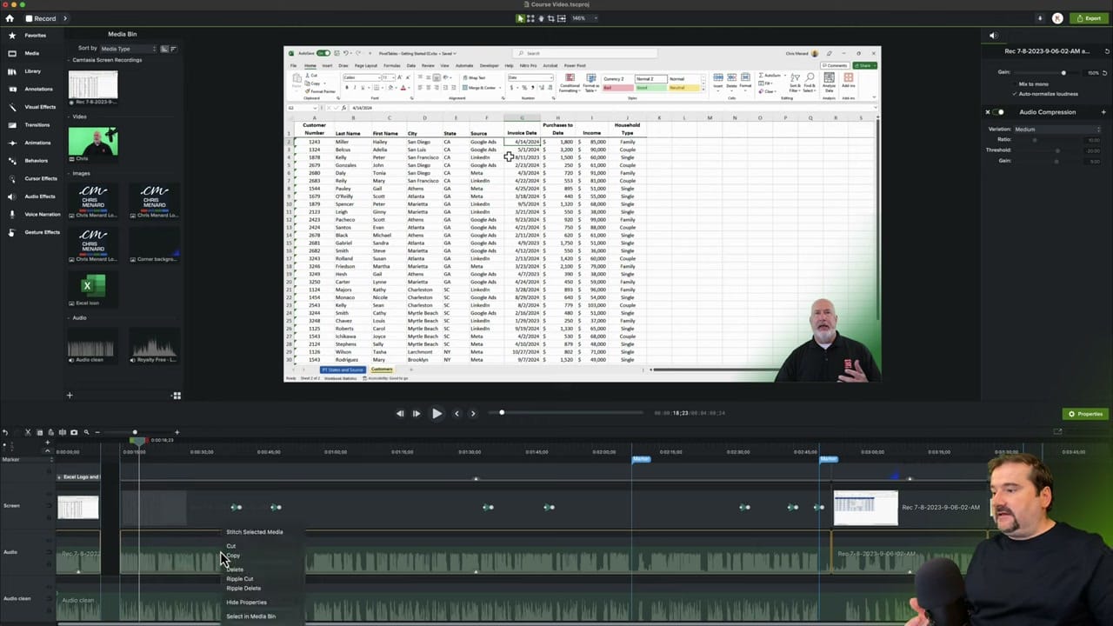Open the Properties panel button above timeline
The width and height of the screenshot is (1113, 626).
click(1086, 414)
